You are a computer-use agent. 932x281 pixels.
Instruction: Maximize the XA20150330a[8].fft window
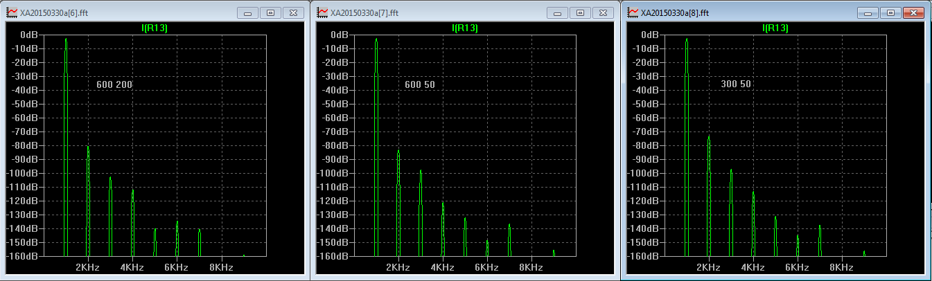(890, 12)
